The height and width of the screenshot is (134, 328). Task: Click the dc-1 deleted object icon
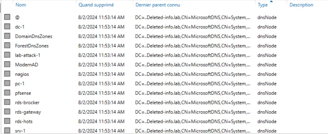click(x=7, y=27)
